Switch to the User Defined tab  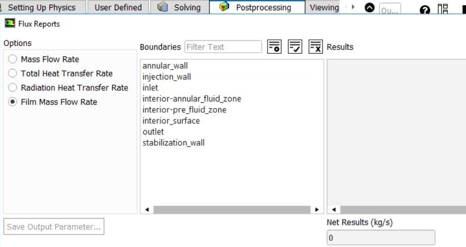(x=118, y=8)
